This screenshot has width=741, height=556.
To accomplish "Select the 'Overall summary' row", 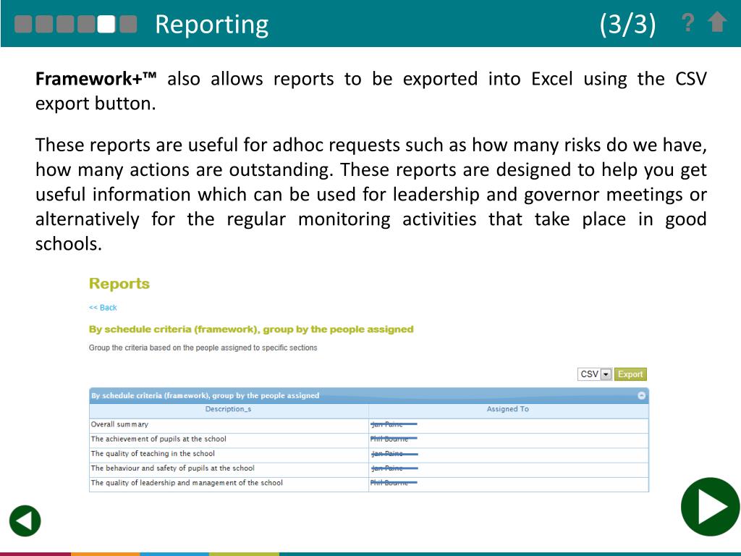I will pyautogui.click(x=368, y=425).
